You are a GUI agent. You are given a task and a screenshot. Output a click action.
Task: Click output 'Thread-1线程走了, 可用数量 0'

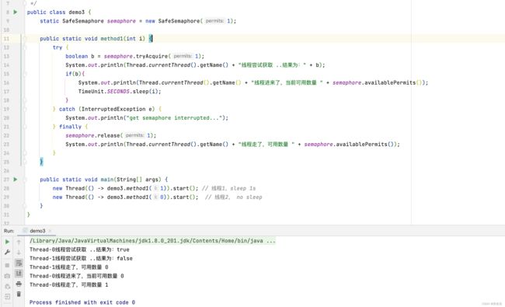[x=68, y=267]
